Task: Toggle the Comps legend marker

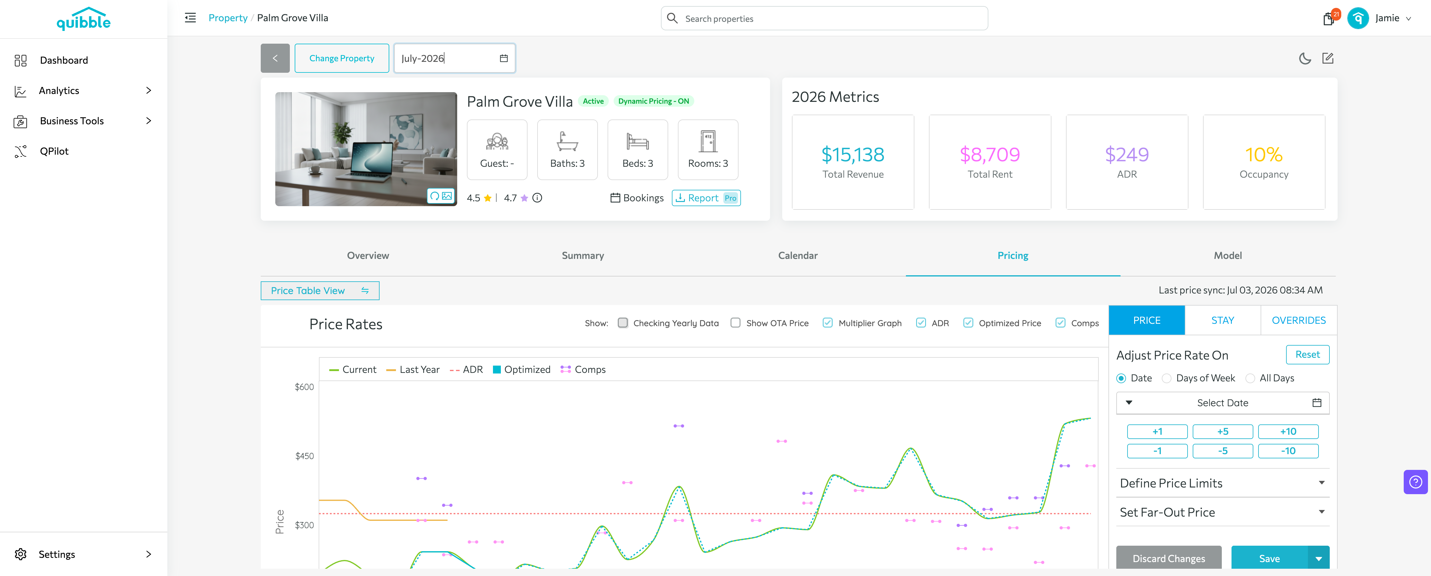Action: (x=565, y=369)
